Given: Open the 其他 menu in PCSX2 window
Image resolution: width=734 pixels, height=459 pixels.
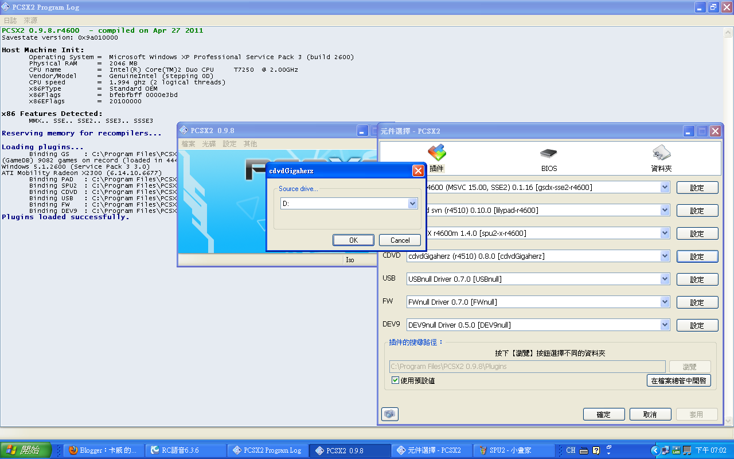Looking at the screenshot, I should (x=250, y=144).
